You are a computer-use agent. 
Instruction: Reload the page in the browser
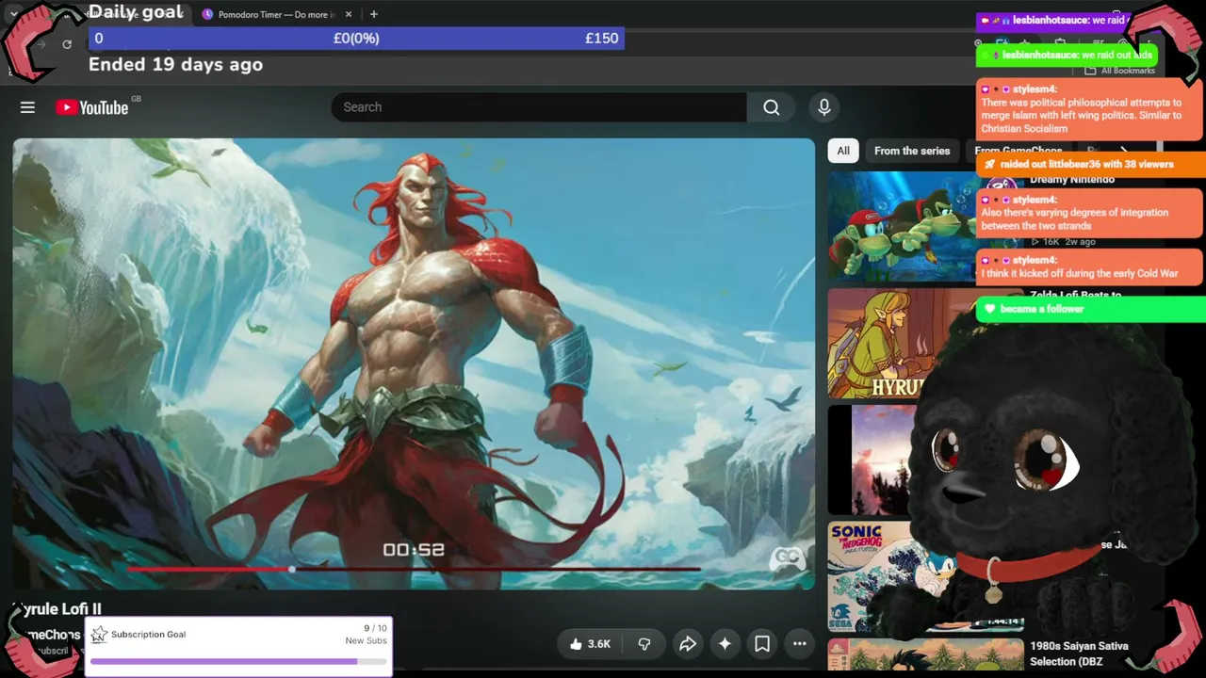(x=67, y=44)
